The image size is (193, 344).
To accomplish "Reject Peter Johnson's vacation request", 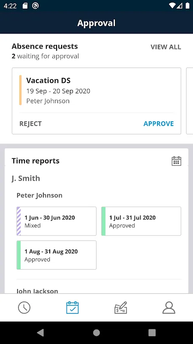I will click(30, 124).
